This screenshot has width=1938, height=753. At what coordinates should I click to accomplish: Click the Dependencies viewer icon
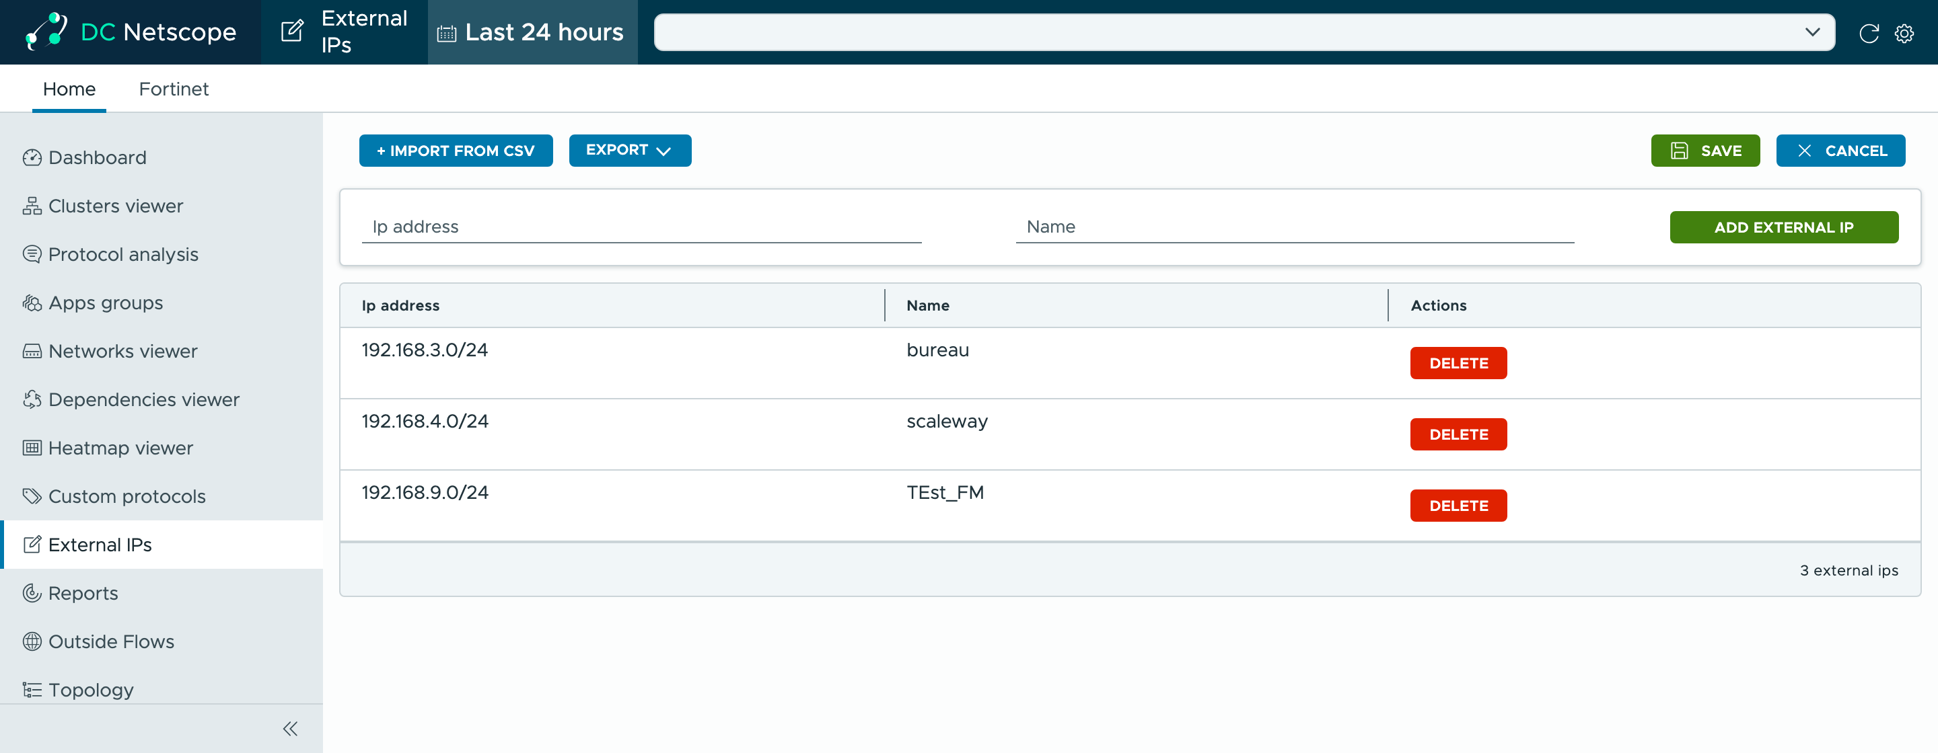point(32,400)
